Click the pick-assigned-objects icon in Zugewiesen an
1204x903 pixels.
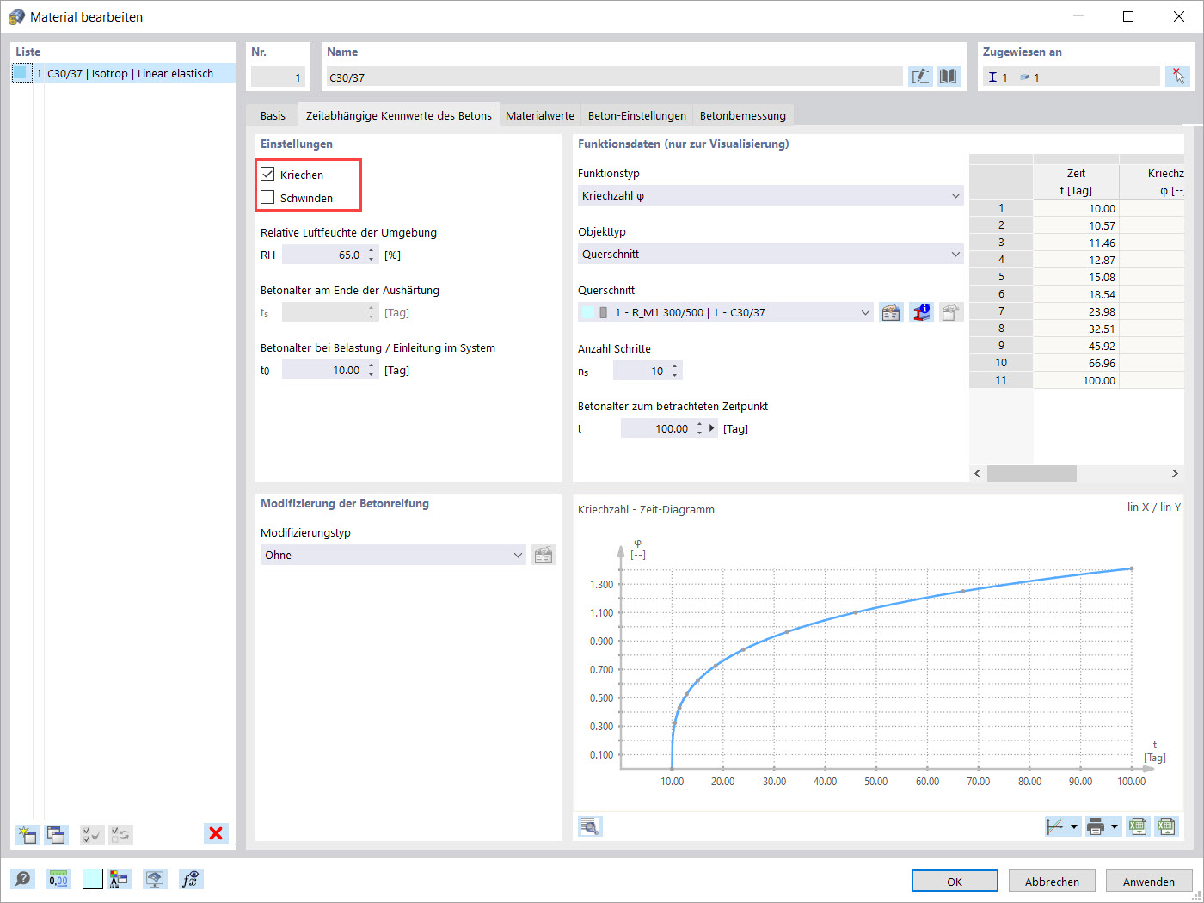[x=1177, y=77]
